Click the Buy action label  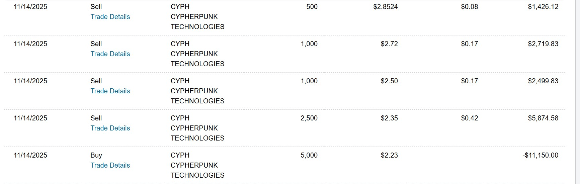point(96,155)
